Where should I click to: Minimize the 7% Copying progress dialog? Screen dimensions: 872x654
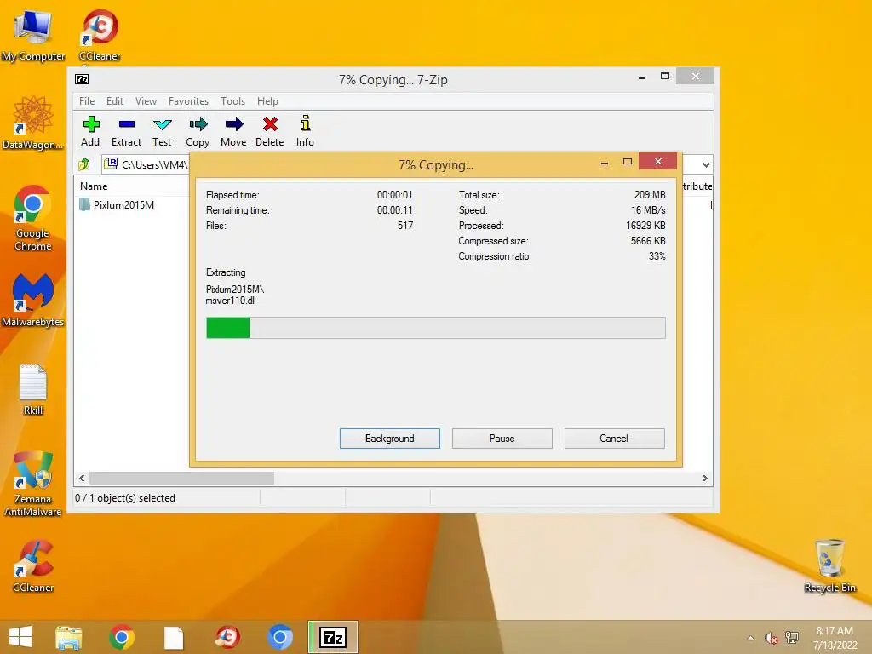pos(605,163)
